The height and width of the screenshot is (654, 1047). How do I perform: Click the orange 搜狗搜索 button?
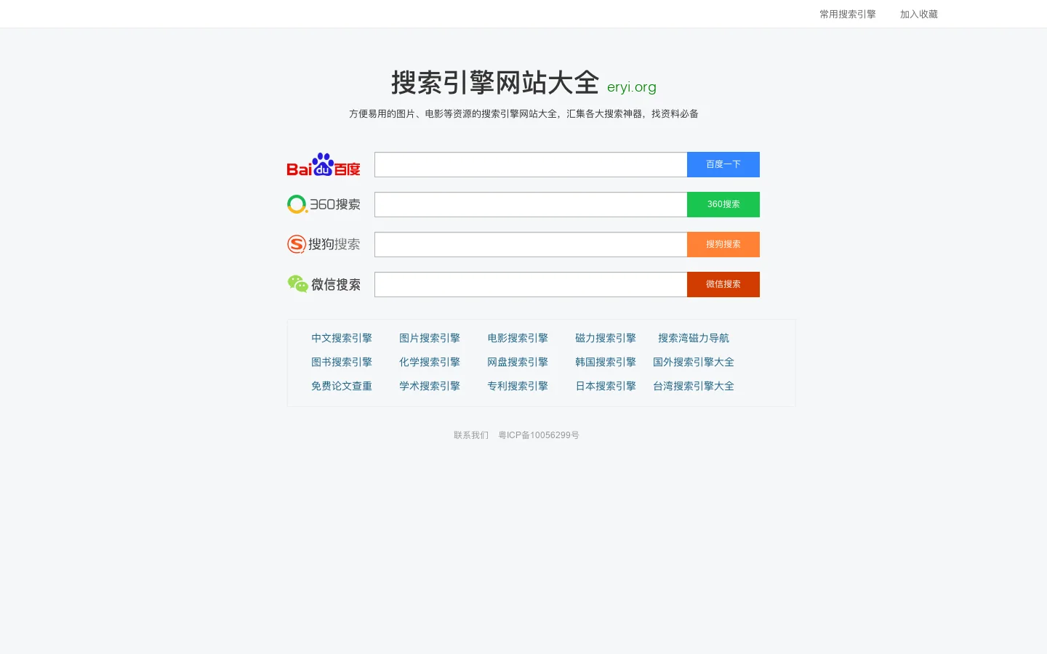click(723, 245)
